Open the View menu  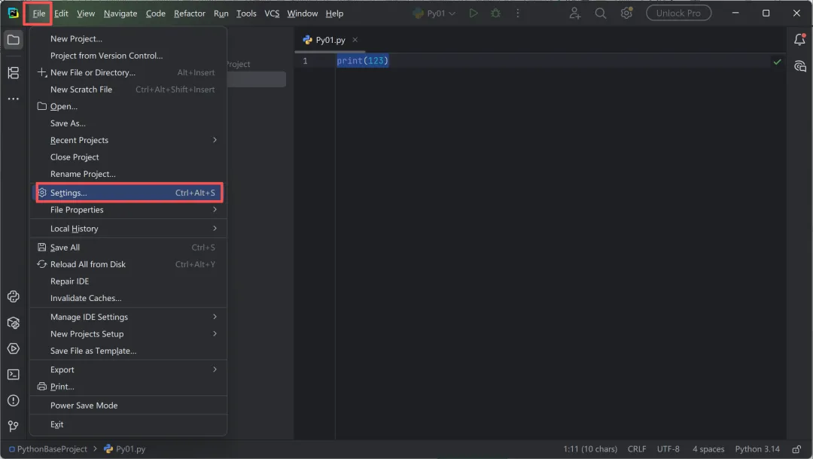point(86,14)
